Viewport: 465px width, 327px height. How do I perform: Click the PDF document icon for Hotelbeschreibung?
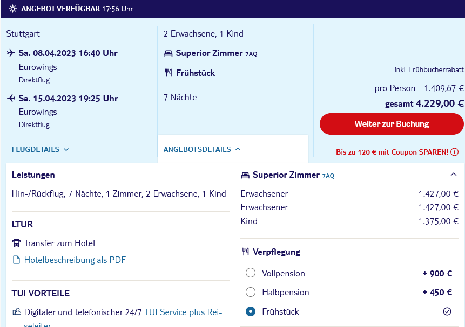click(x=16, y=260)
